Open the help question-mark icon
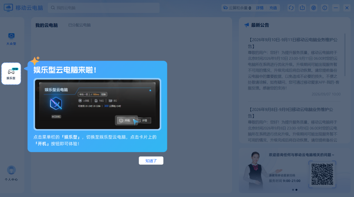354x197 pixels. pyautogui.click(x=302, y=8)
